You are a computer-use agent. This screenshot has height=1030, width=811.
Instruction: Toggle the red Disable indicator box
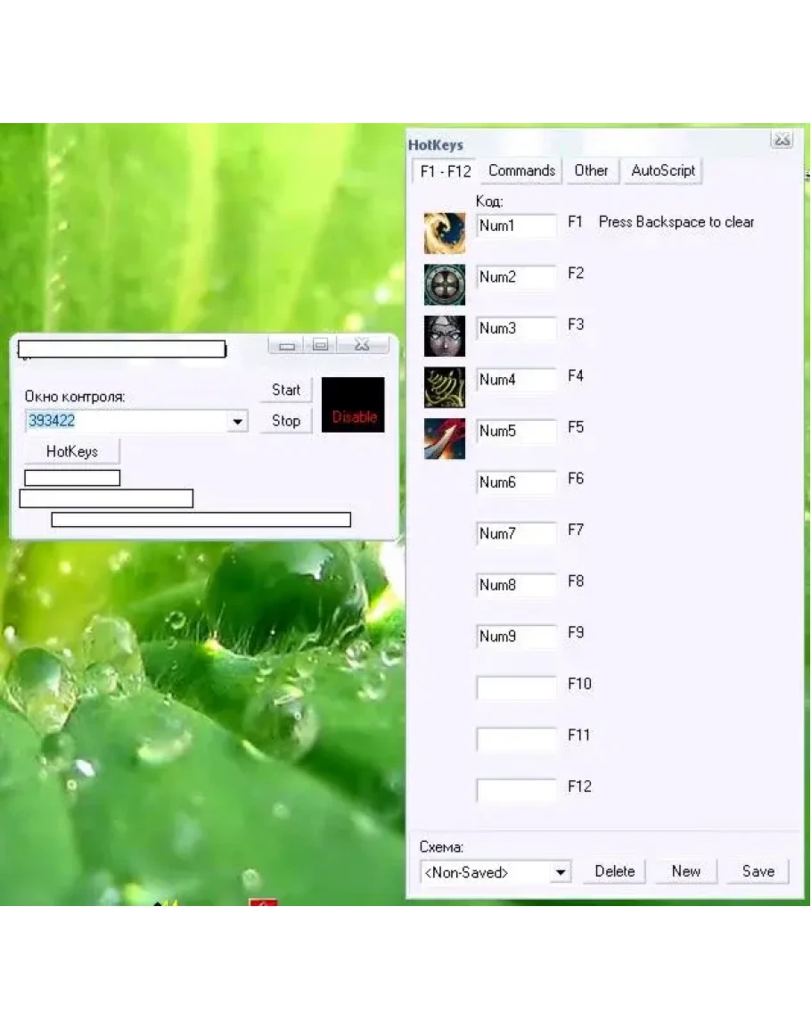(353, 405)
